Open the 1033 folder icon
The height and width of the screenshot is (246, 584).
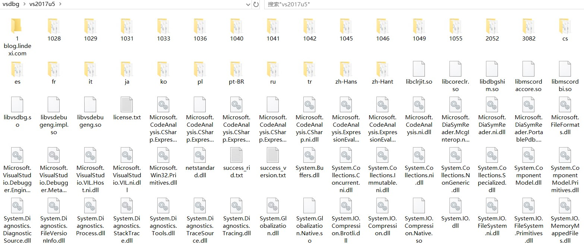click(x=164, y=26)
